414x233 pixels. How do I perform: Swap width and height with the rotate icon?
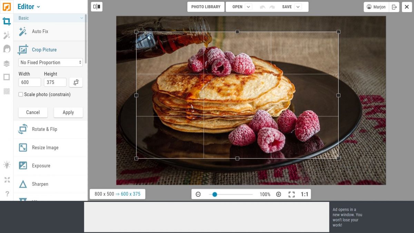coord(76,82)
